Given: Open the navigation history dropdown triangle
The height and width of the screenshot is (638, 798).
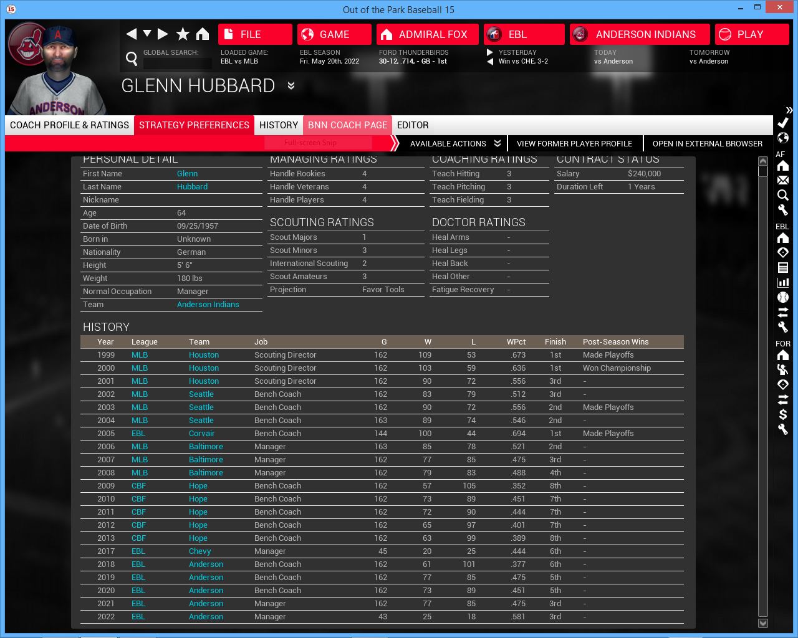Looking at the screenshot, I should coord(147,34).
